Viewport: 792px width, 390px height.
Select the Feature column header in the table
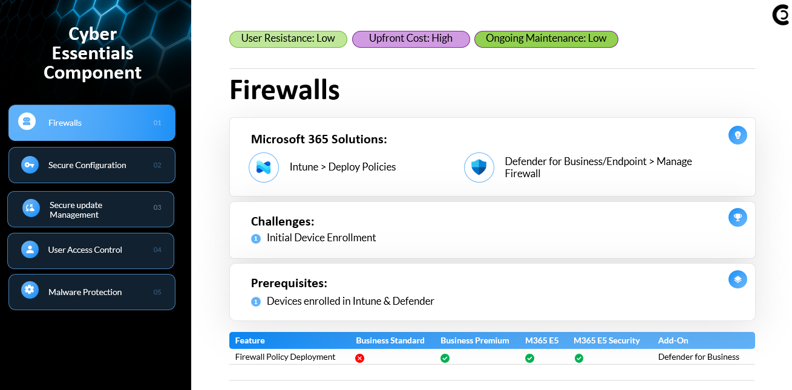[250, 340]
